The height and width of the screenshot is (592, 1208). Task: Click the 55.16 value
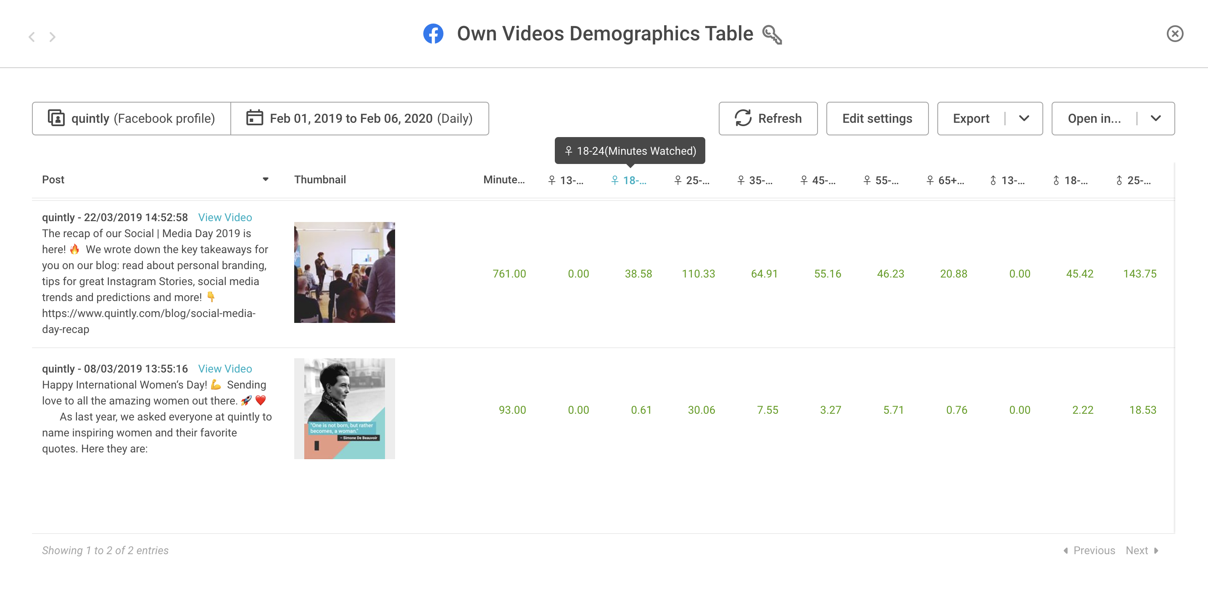coord(828,273)
